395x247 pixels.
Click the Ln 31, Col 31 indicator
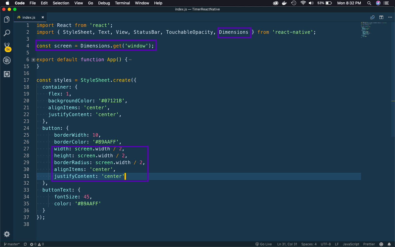point(287,244)
